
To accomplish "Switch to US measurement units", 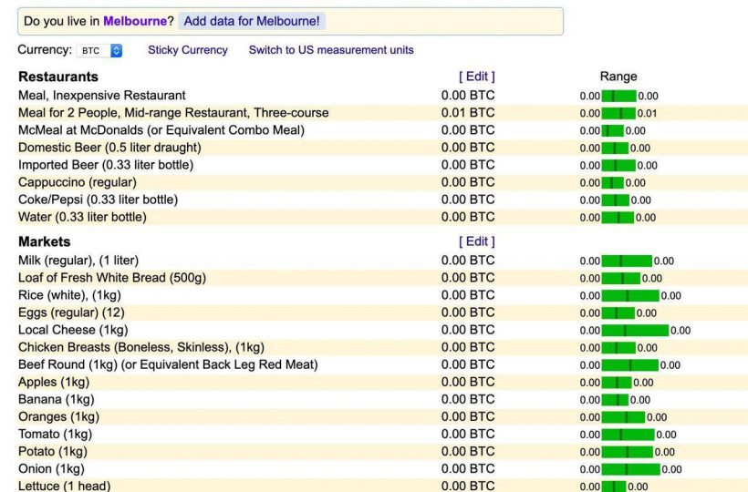I will pyautogui.click(x=331, y=50).
